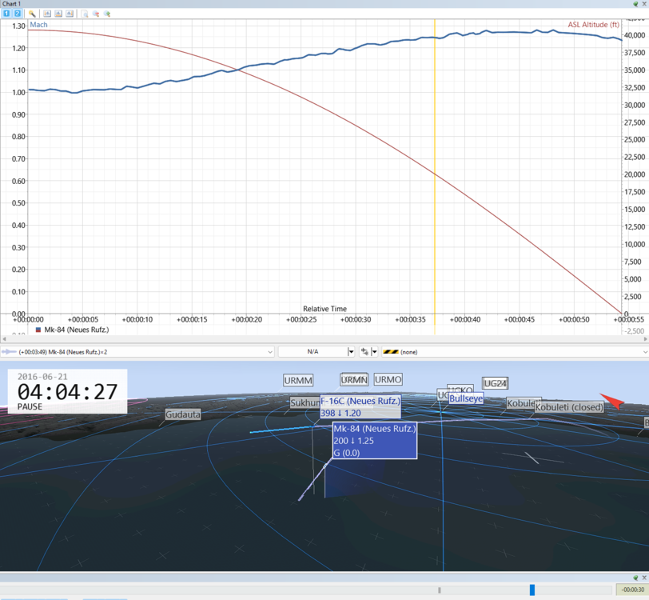This screenshot has height=600, width=649.
Task: Click the zoom in magnifier icon
Action: pyautogui.click(x=107, y=14)
